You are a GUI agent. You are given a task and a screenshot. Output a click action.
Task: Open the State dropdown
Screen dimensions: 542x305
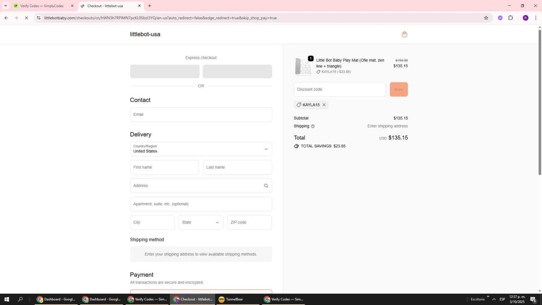(201, 222)
